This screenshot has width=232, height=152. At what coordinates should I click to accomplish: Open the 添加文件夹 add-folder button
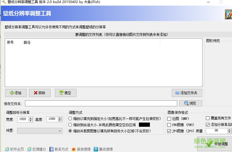(x=187, y=93)
